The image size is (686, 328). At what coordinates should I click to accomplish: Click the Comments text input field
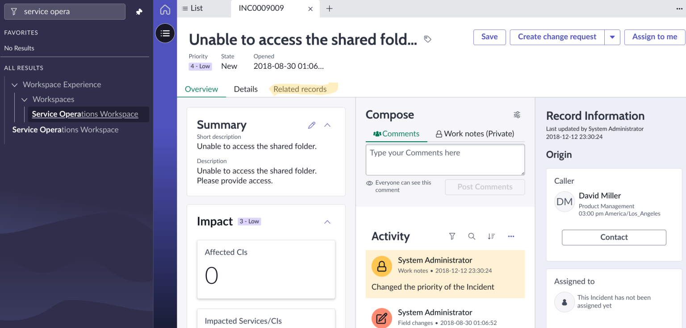(x=445, y=159)
